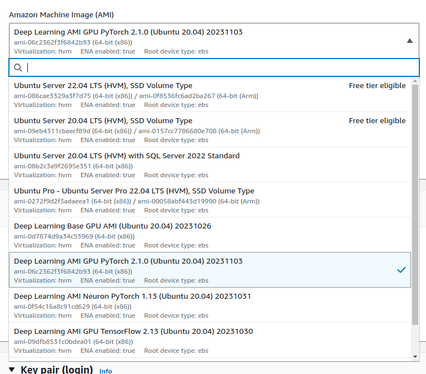Click ami-0272f9d2f3adaeea1 ID text

[52, 201]
